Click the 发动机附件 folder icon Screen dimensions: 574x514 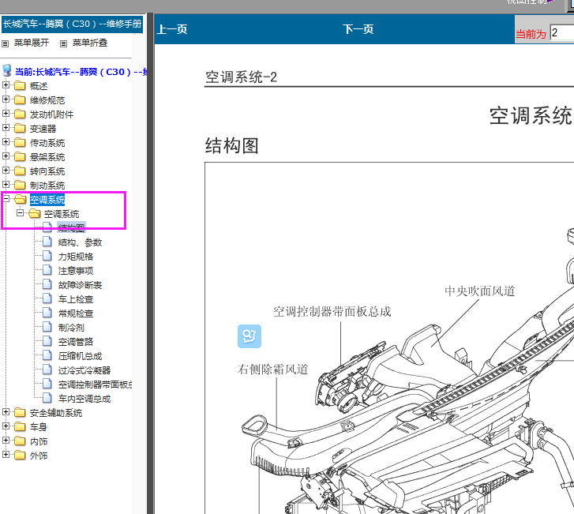[20, 114]
